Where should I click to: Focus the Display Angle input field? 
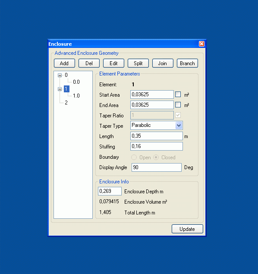(x=157, y=167)
